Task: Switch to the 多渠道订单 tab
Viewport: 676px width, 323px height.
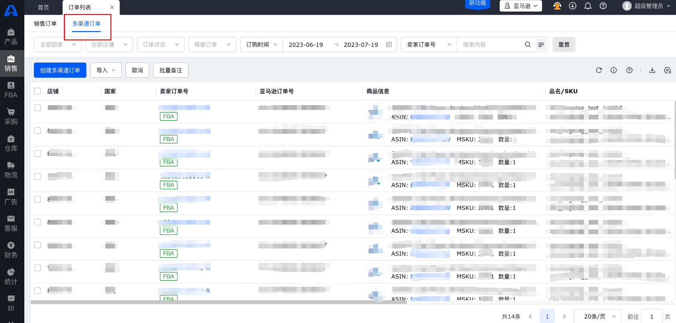Action: 87,23
